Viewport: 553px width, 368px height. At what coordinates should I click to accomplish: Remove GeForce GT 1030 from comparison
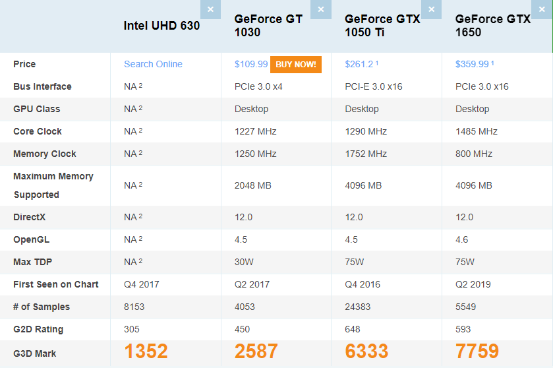coord(321,9)
